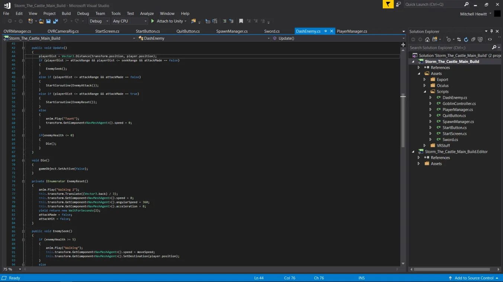Switch to the OVRCameraRig.cs tab
Image resolution: width=503 pixels, height=282 pixels.
[x=63, y=31]
